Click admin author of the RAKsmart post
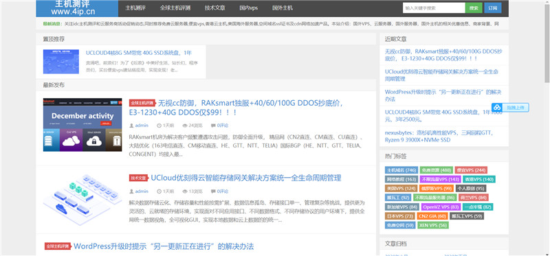550x256 pixels. [142, 126]
